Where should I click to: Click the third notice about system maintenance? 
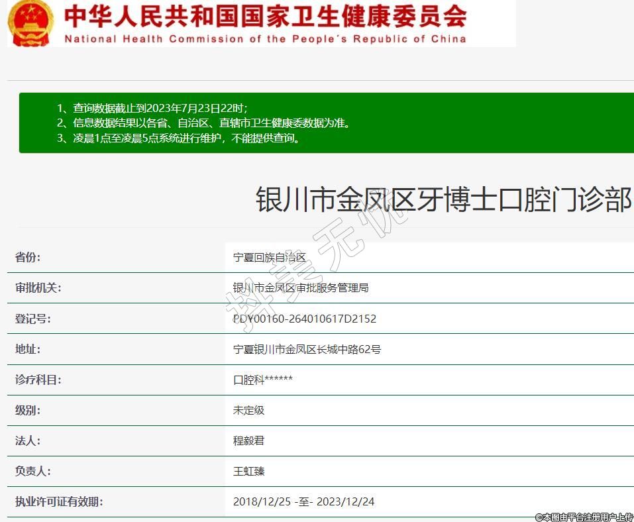[x=179, y=138]
